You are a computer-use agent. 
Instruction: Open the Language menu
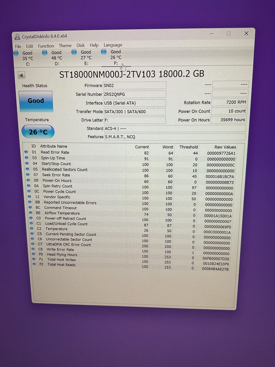(113, 45)
